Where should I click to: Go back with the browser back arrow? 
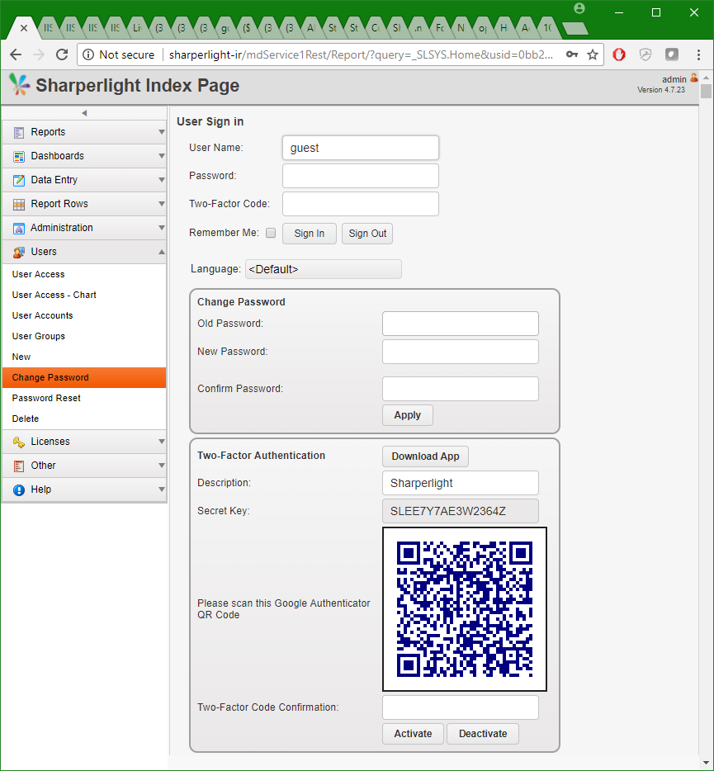click(16, 54)
